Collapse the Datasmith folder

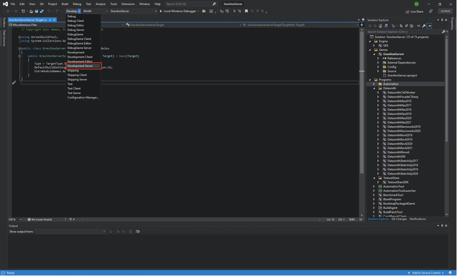374,88
